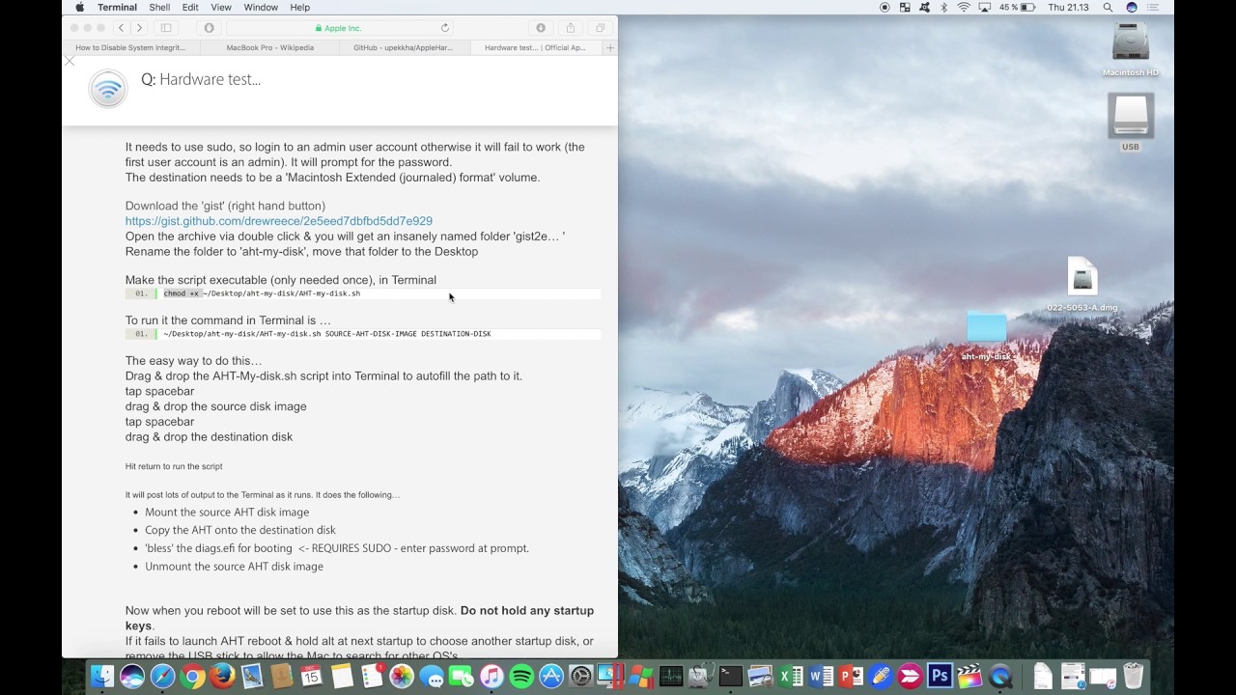
Task: Open the Apple menu
Action: 80,7
